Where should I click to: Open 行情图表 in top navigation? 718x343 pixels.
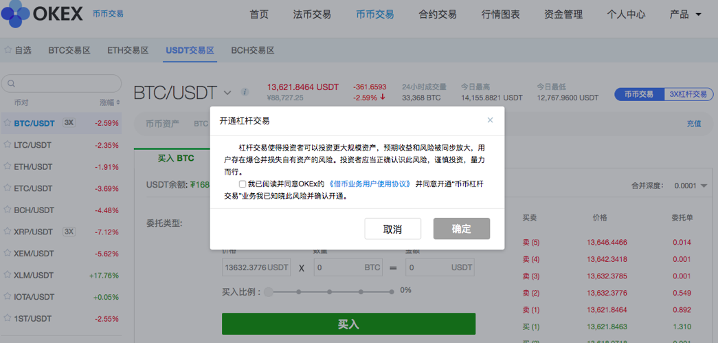(x=501, y=14)
